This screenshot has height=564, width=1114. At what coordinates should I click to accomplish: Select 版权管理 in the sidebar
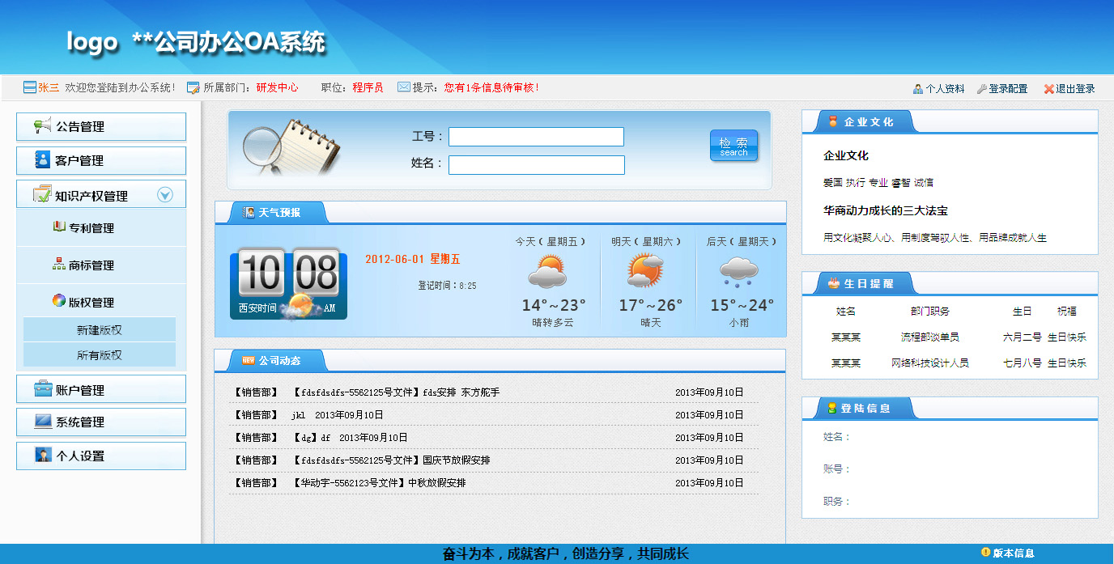click(91, 303)
